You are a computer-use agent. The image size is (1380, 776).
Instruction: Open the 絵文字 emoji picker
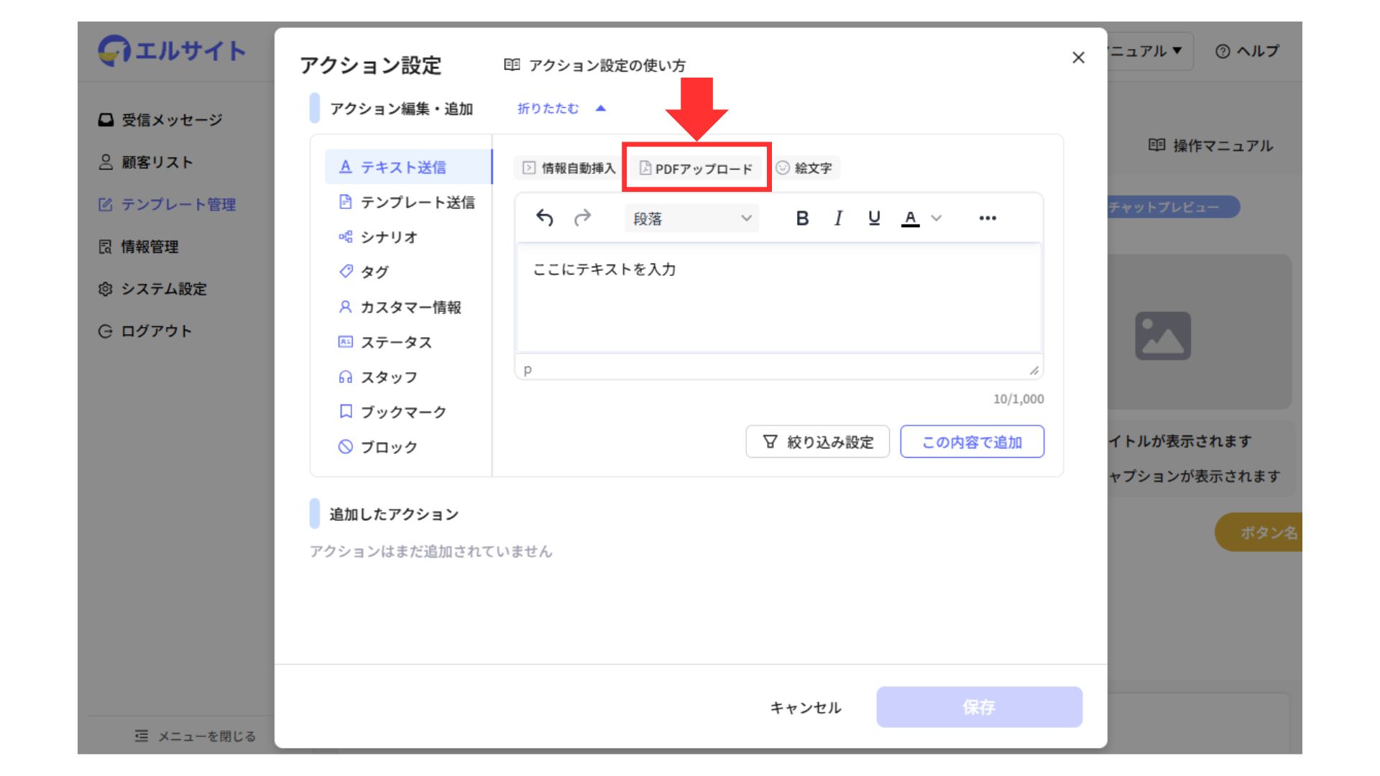pyautogui.click(x=804, y=168)
